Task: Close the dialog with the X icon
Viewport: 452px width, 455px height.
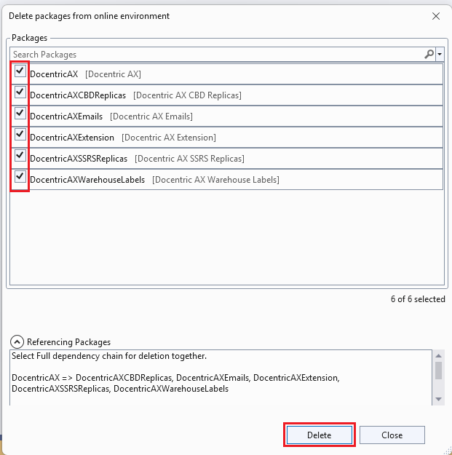Action: pos(436,16)
